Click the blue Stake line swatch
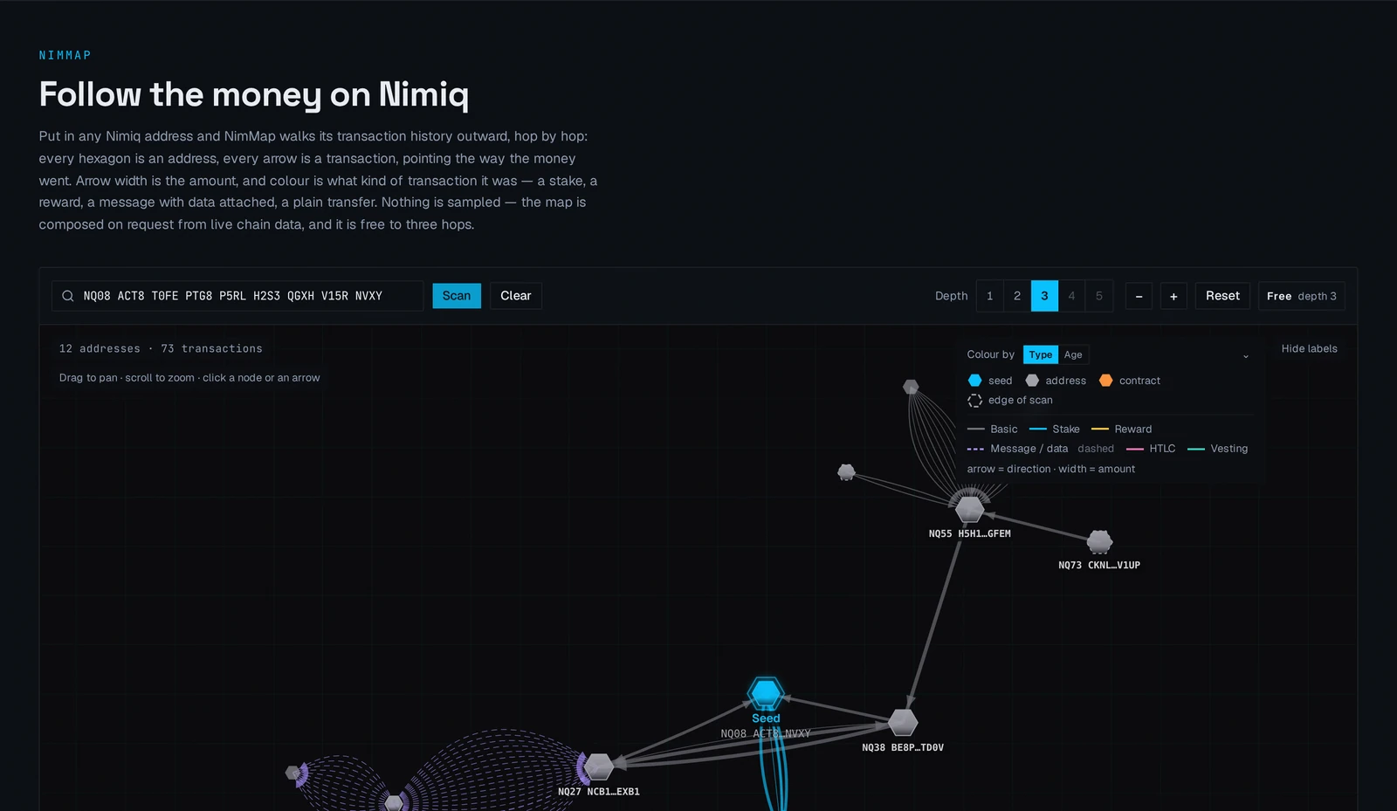 [x=1038, y=430]
